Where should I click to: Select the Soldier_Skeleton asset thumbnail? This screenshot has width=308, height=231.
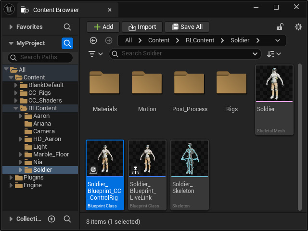point(190,158)
